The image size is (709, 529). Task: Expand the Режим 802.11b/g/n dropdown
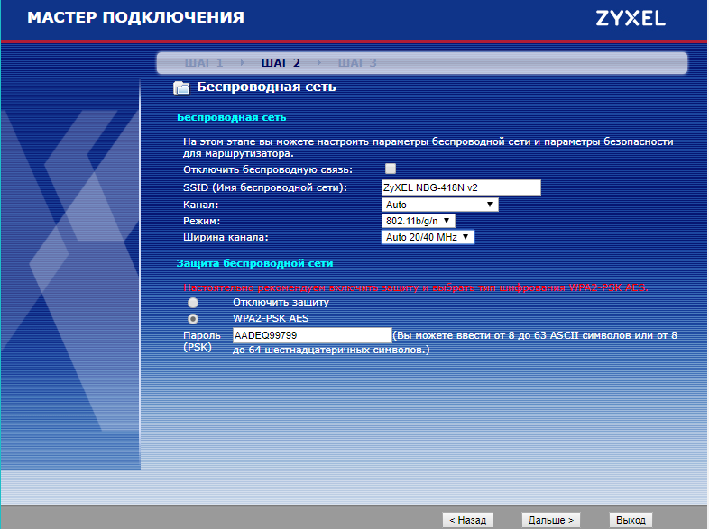419,221
